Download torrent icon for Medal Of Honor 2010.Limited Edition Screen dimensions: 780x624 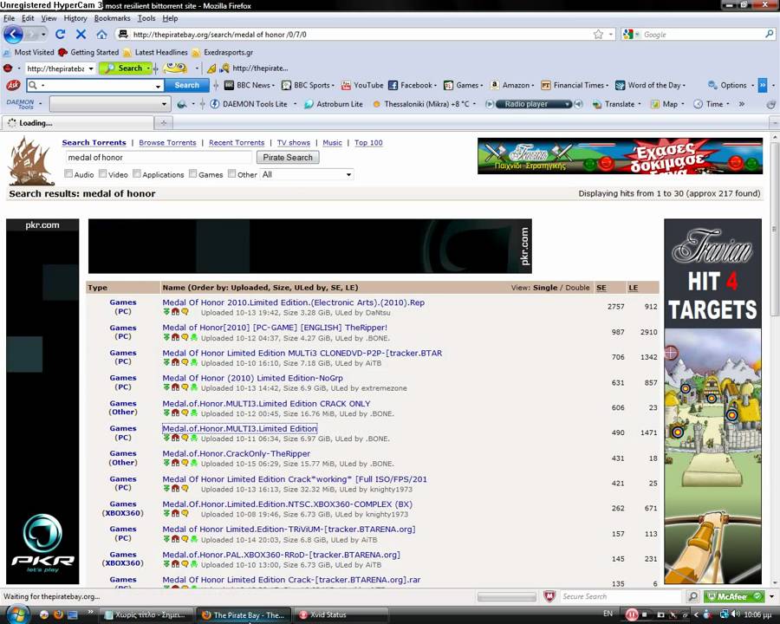[x=166, y=311]
